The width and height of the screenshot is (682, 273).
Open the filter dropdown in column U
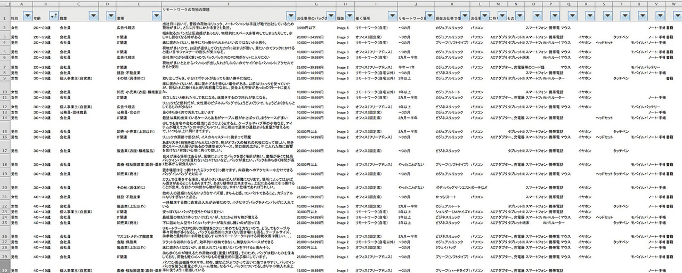643,16
